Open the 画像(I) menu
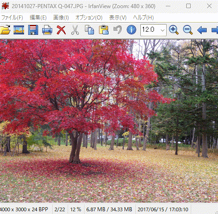Screen dimensions: 218x214 coord(61,18)
